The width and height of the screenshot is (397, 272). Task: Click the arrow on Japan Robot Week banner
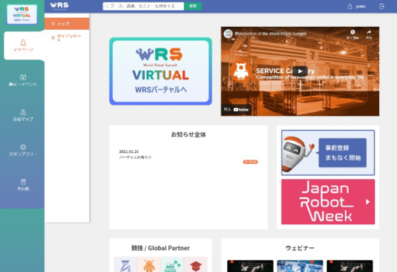[x=368, y=202]
